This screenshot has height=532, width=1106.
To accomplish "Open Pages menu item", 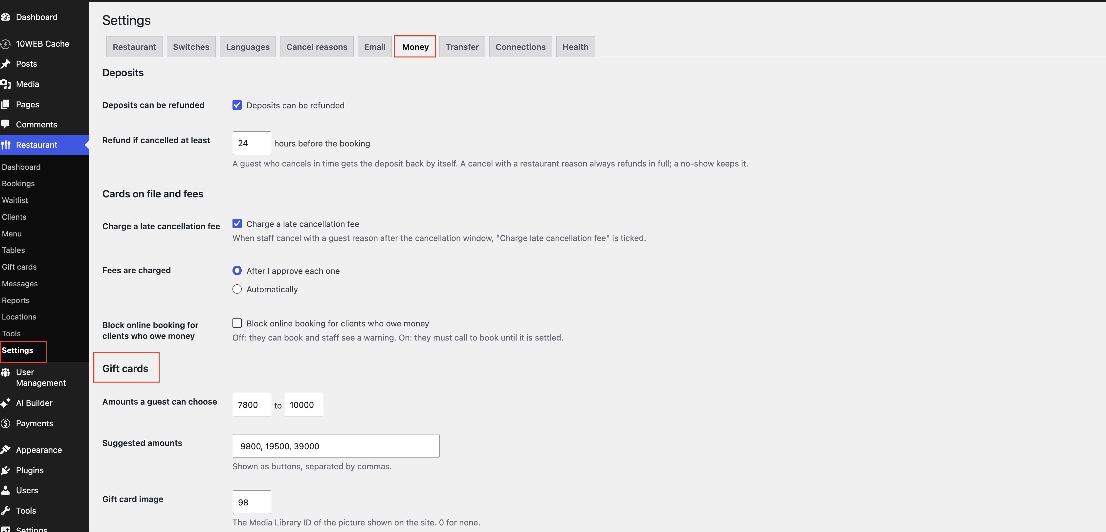I will [x=28, y=104].
